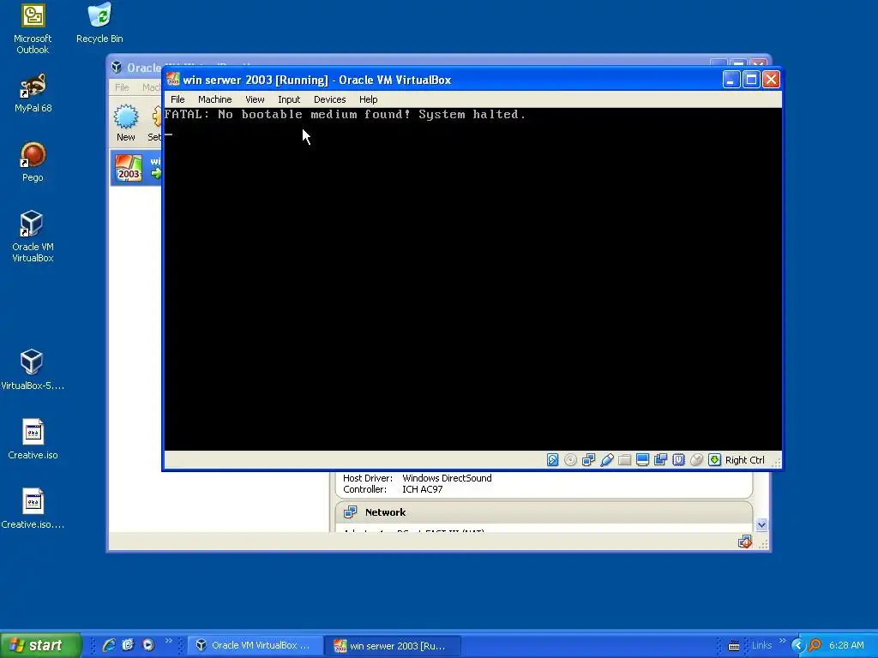
Task: Expand the Links toolbar chevron on taskbar
Action: [782, 641]
